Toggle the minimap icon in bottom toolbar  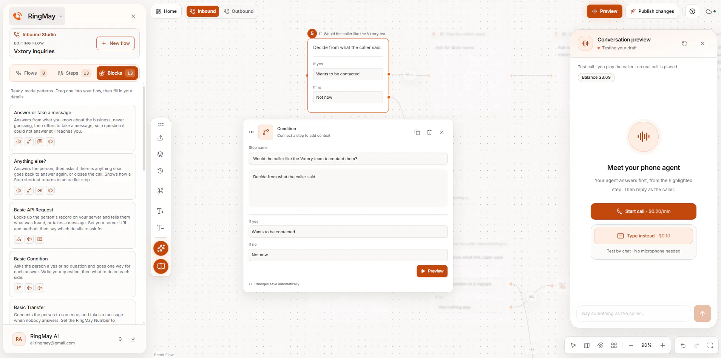click(587, 346)
